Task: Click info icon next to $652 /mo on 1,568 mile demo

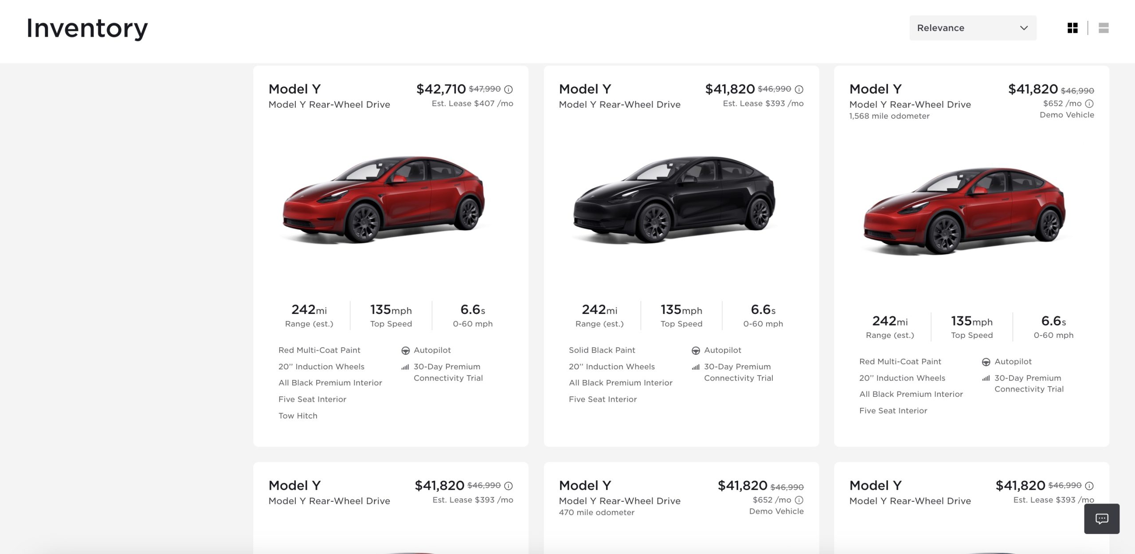Action: click(x=1089, y=104)
